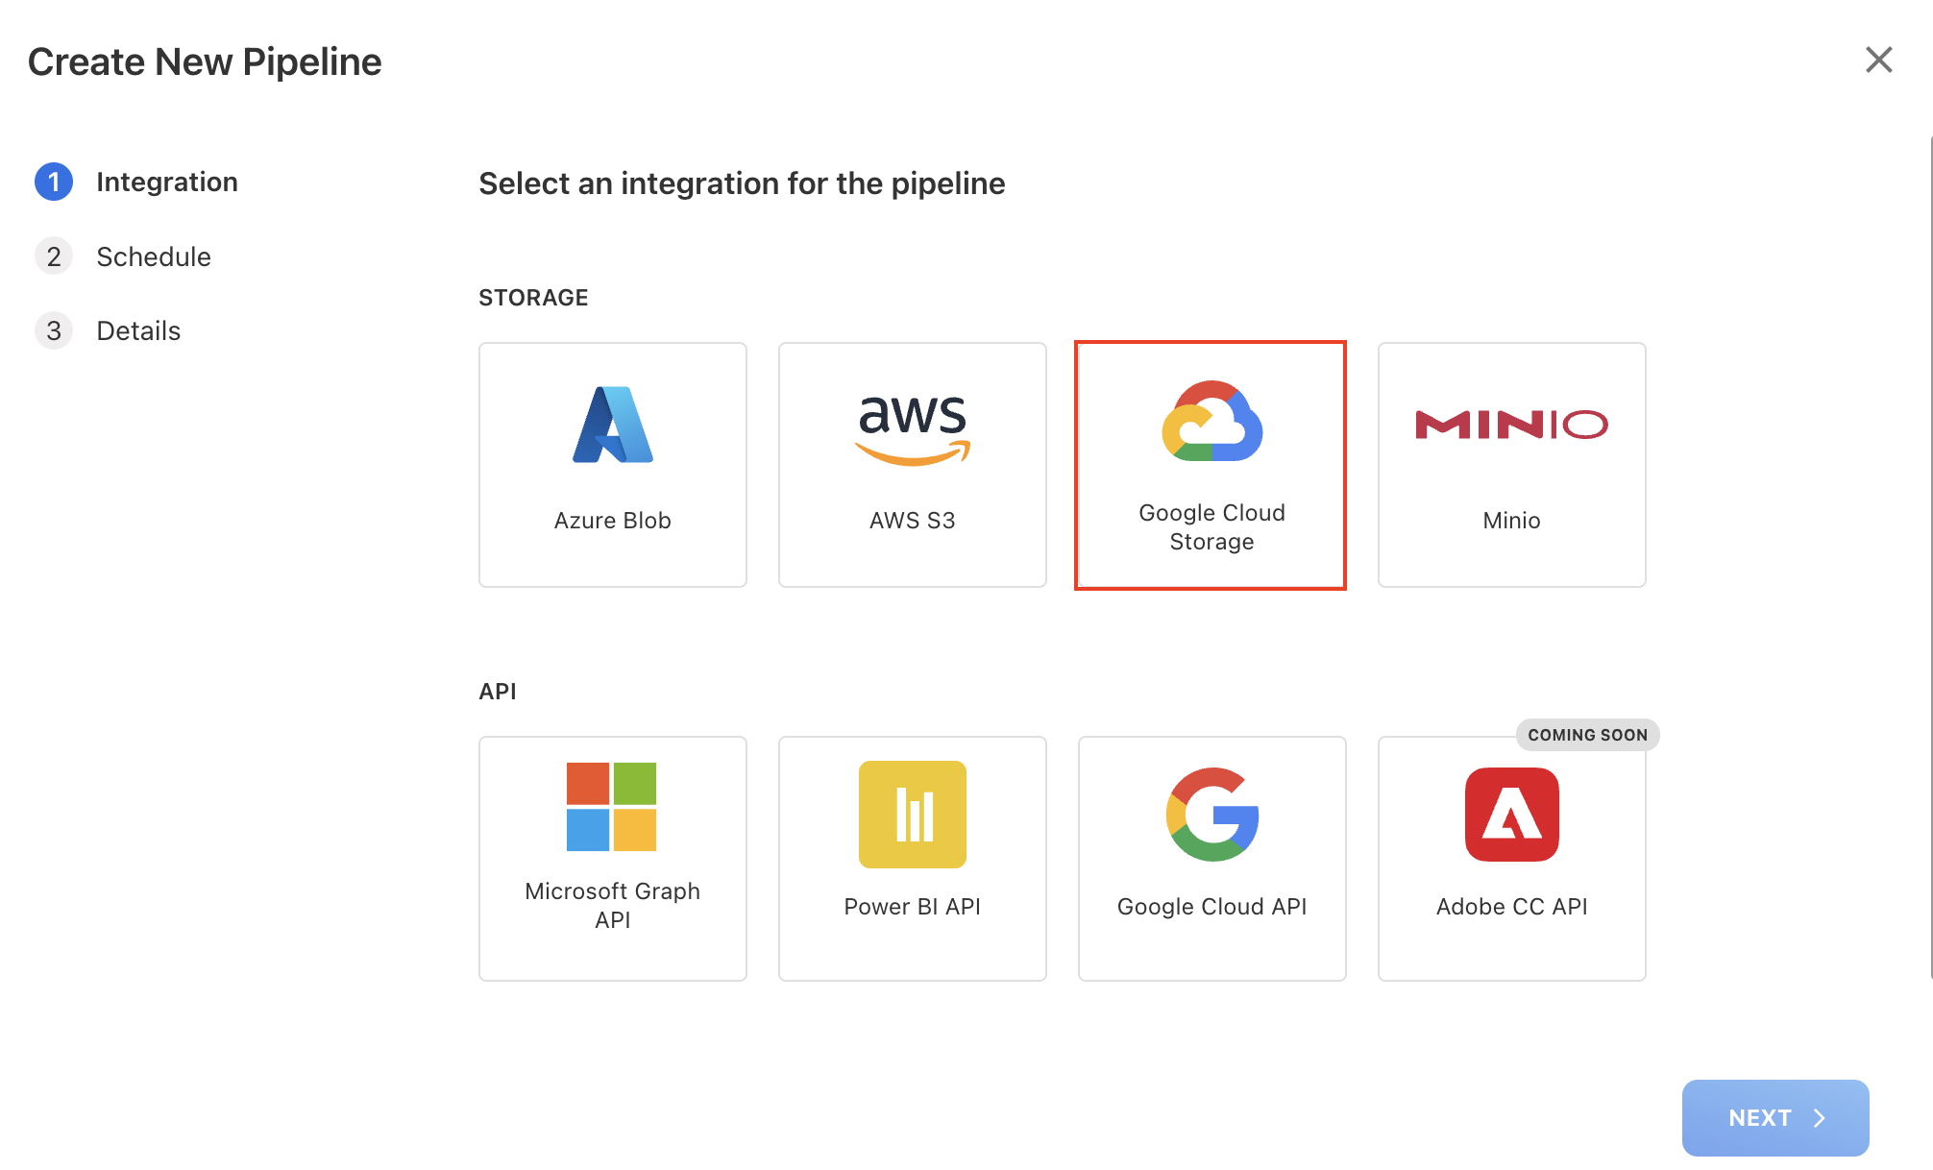Screen dimensions: 1933x1170
Task: Select the Microsoft Graph API logo
Action: pos(612,807)
